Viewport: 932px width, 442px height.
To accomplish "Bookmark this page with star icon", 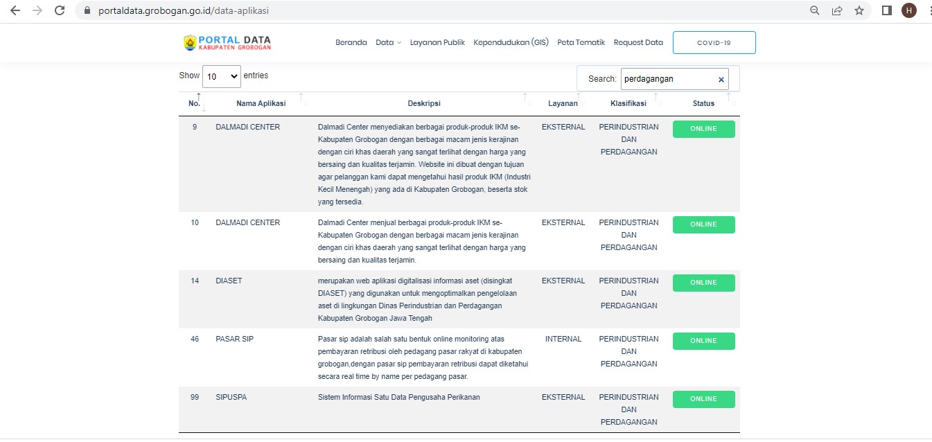I will 859,10.
